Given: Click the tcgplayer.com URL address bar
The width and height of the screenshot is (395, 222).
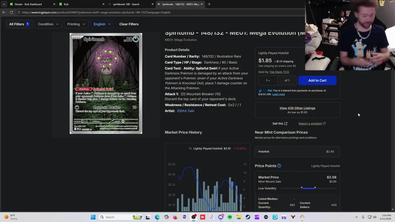Looking at the screenshot, I should coord(160,12).
